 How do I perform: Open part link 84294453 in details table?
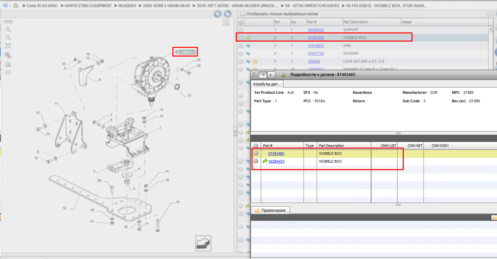click(276, 161)
